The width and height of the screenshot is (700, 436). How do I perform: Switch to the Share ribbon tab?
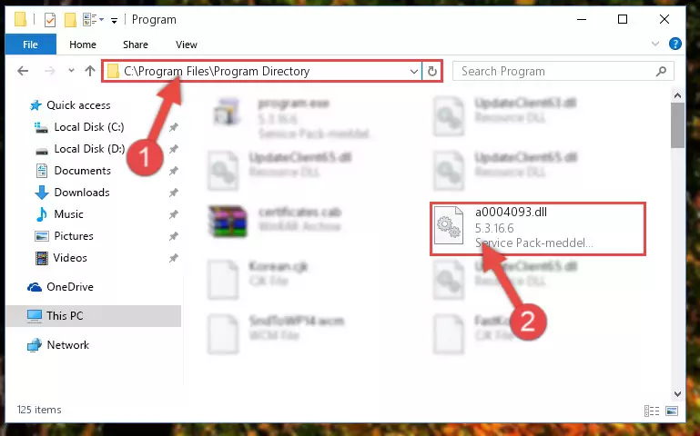tap(136, 45)
